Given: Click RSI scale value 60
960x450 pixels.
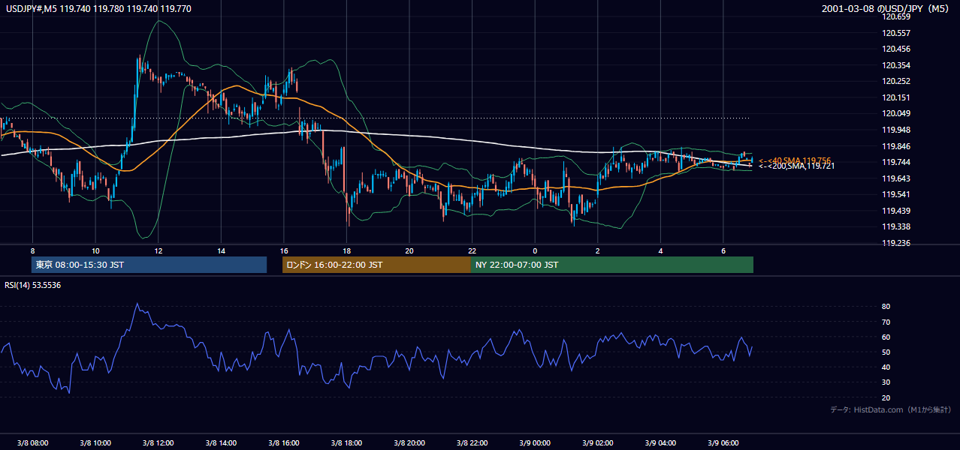Looking at the screenshot, I should click(886, 337).
